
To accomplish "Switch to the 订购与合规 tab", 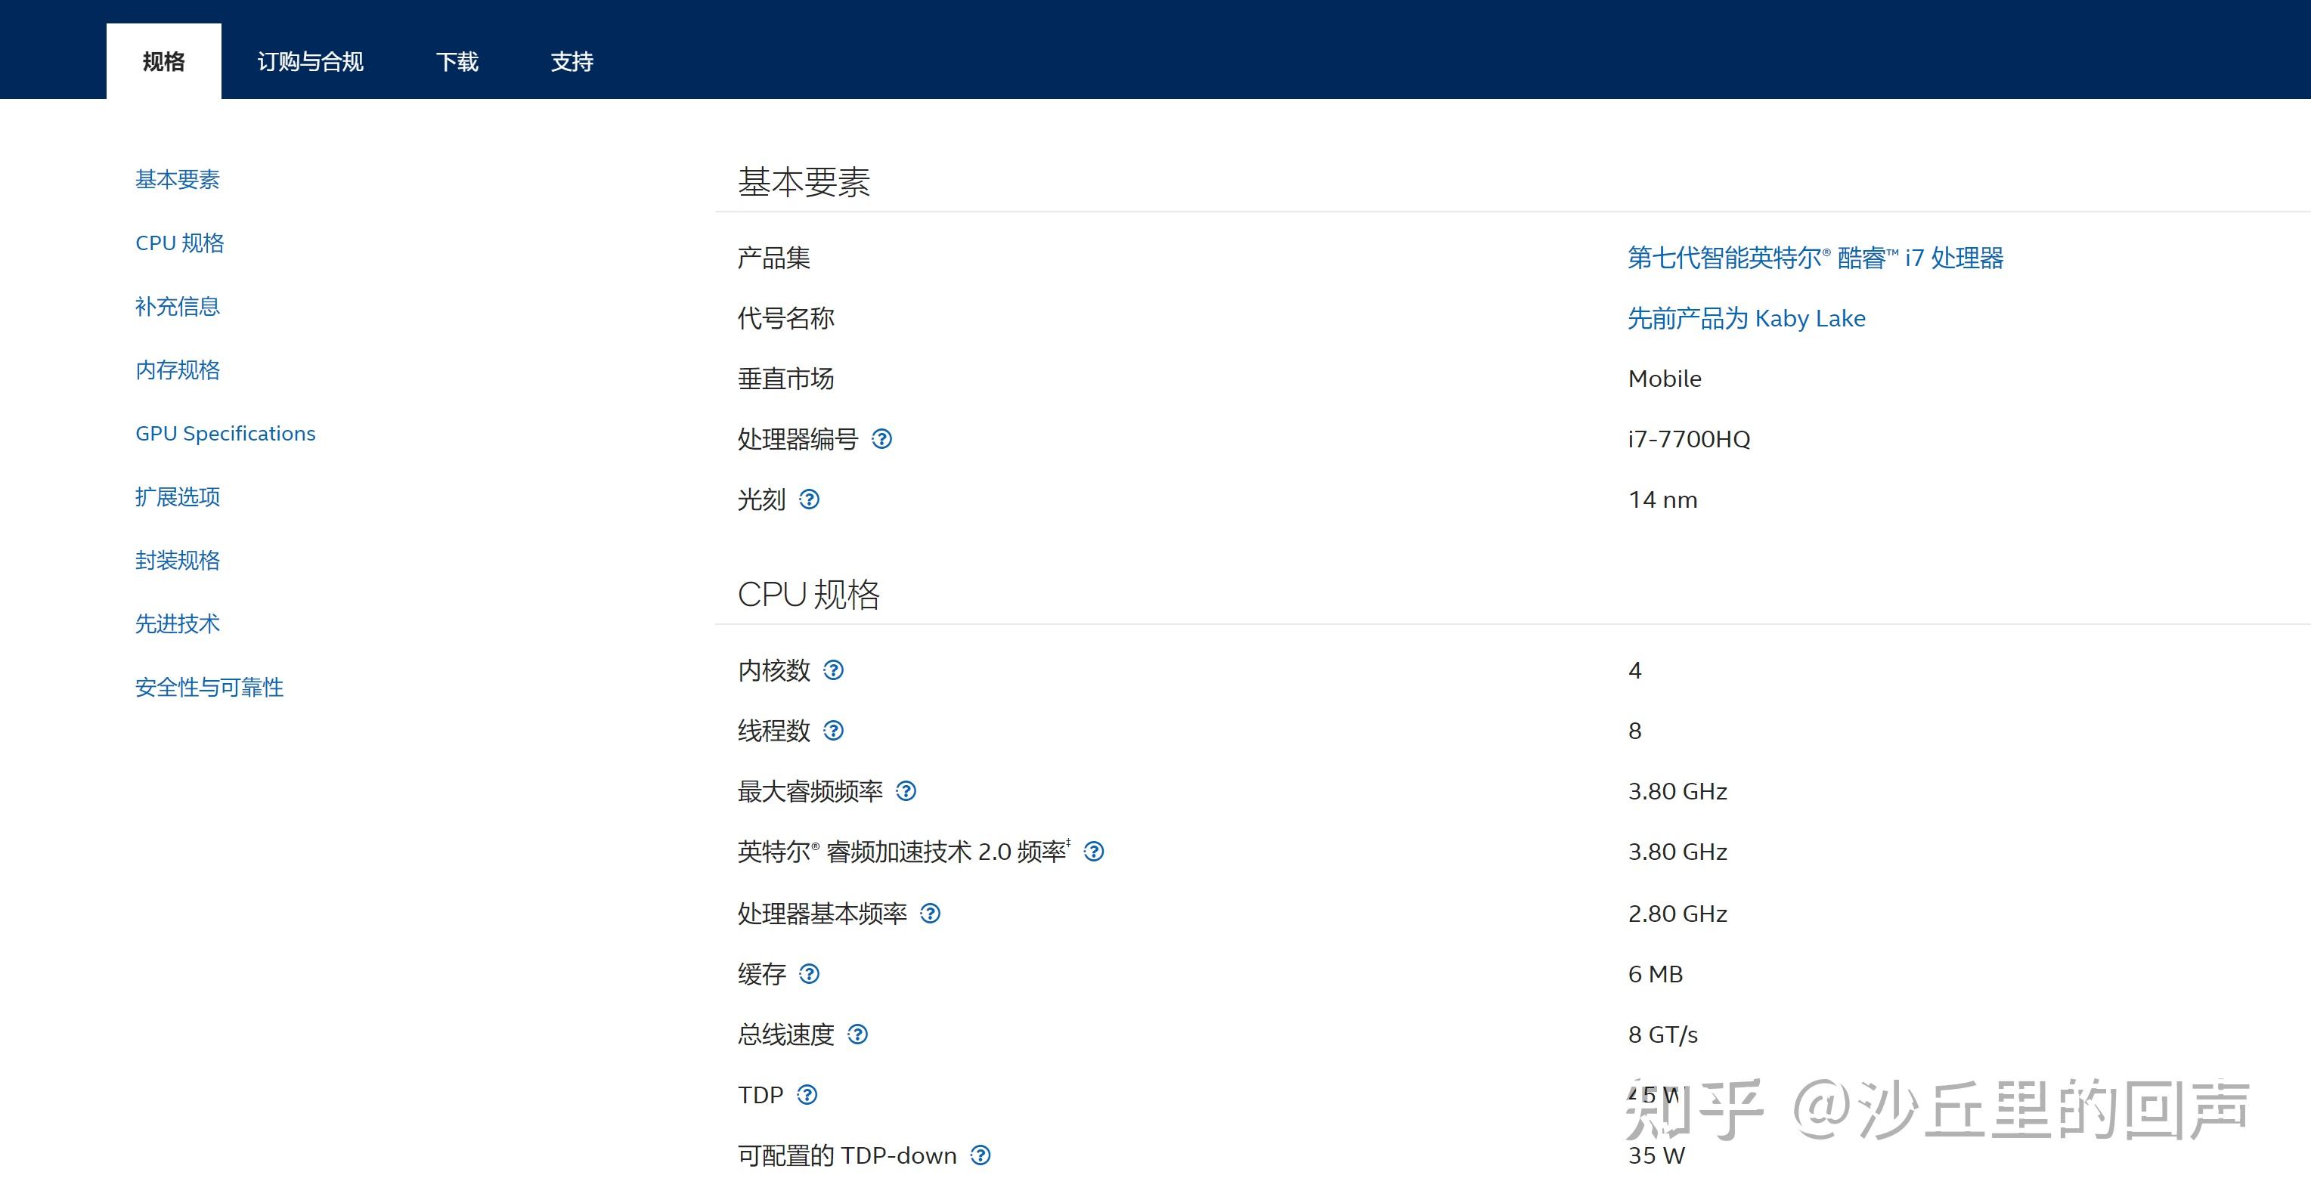I will [x=311, y=61].
